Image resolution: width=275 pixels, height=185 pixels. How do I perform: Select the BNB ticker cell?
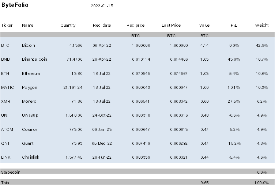(x=5, y=59)
